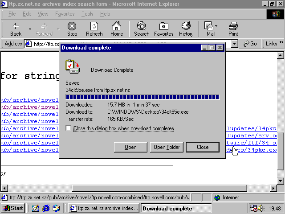285x214 pixels.
Task: Click the Windows logo throbber icon
Action: click(x=276, y=14)
